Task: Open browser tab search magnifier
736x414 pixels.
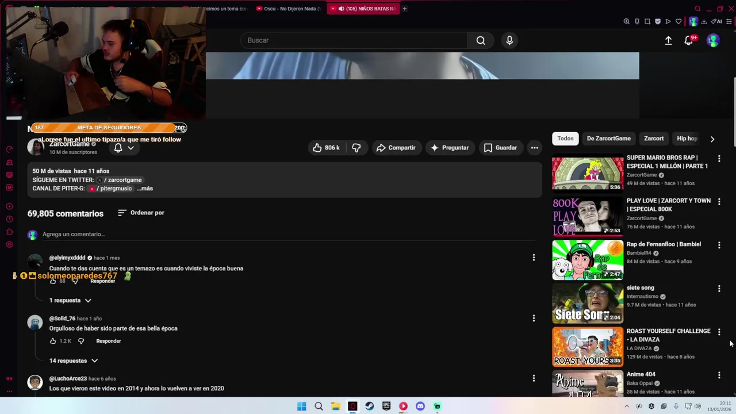Action: click(697, 9)
